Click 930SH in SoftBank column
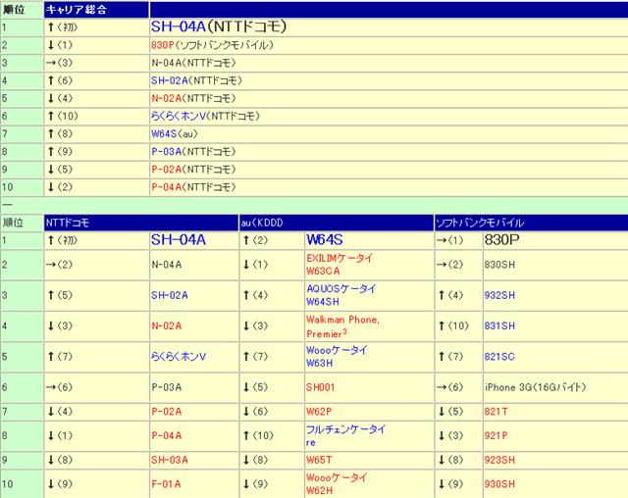 point(499,484)
